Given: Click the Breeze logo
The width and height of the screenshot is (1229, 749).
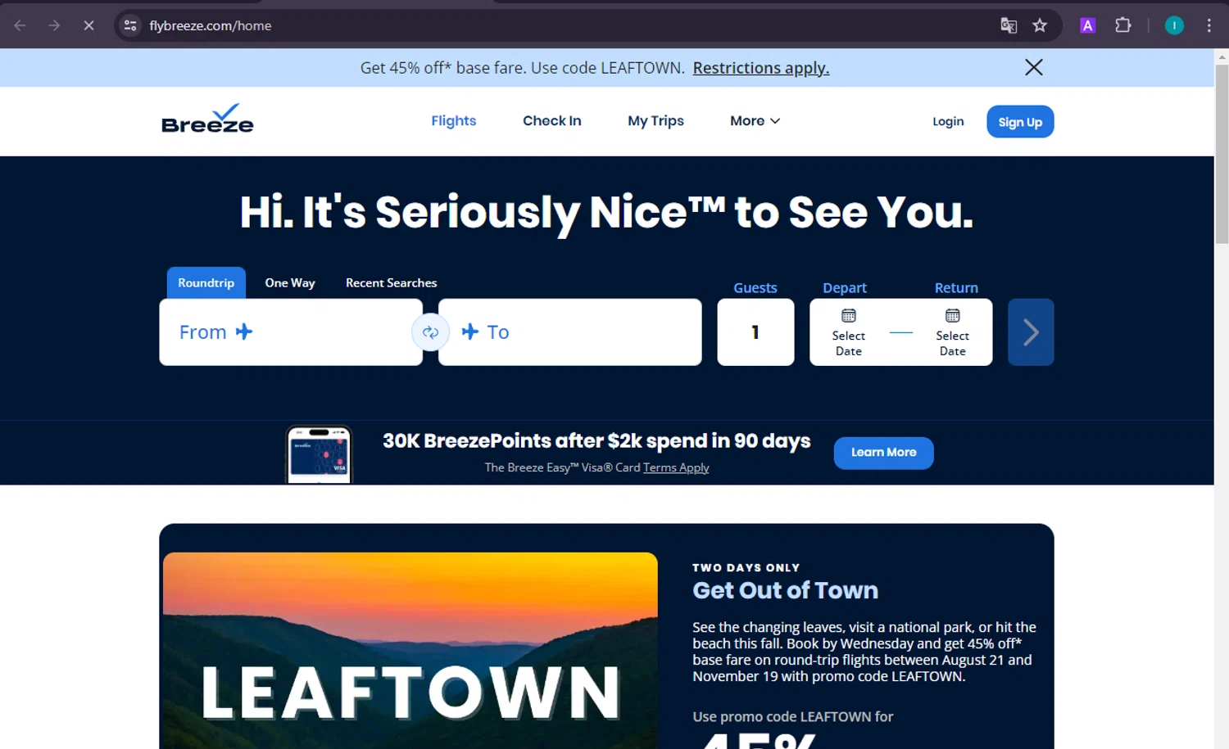Looking at the screenshot, I should [207, 119].
